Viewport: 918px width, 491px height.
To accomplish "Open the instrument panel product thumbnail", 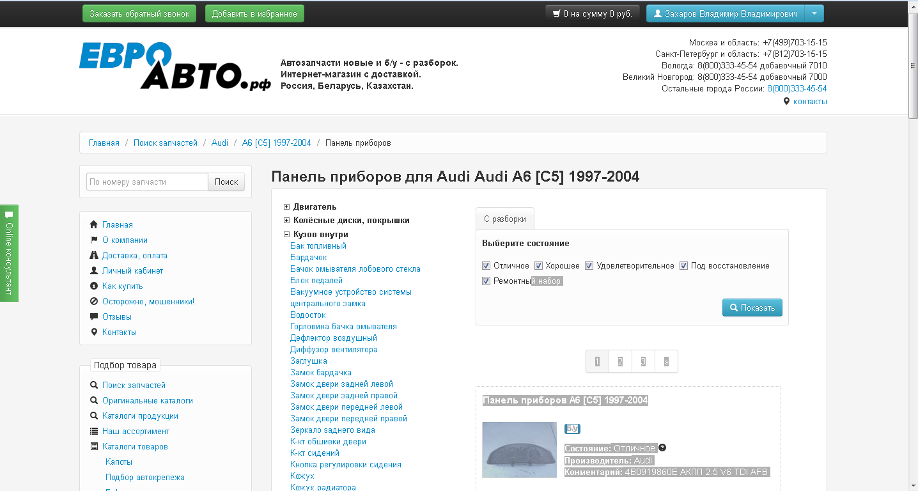I will 519,450.
